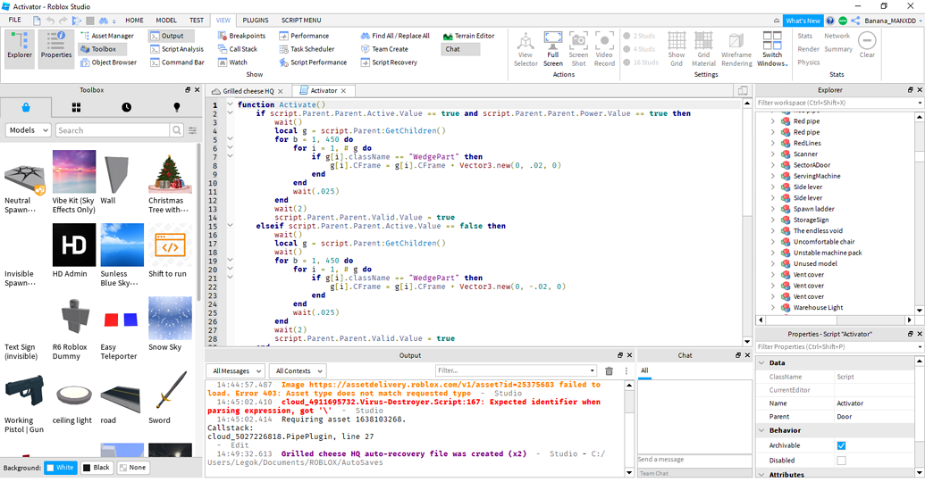The height and width of the screenshot is (482, 925).
Task: Switch to Grilled cheese HQ tab
Action: [x=248, y=91]
